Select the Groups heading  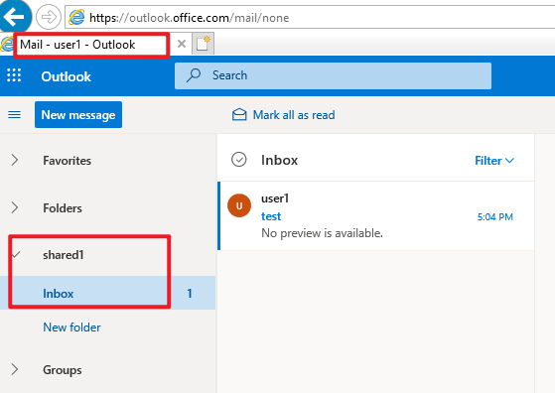[x=63, y=370]
